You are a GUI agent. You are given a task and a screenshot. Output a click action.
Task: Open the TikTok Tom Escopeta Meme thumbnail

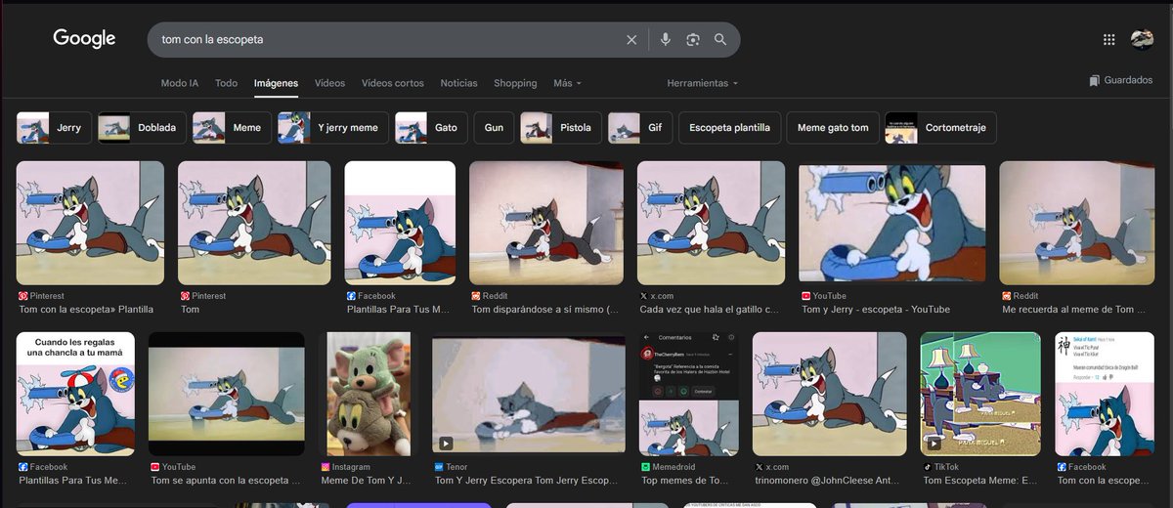pyautogui.click(x=980, y=394)
